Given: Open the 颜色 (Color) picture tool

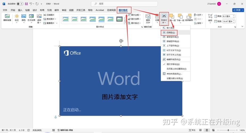Looking at the screenshot, I should click(x=24, y=18).
